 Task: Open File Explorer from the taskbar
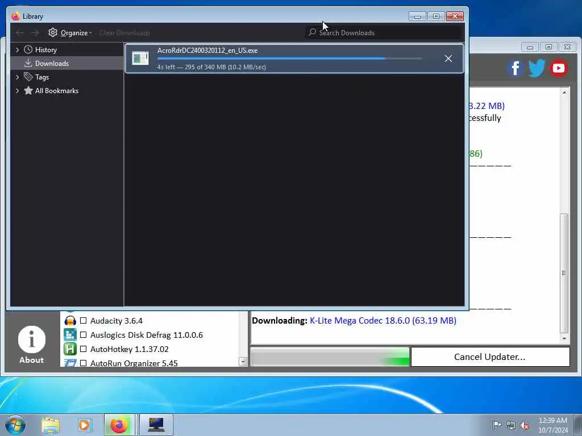coord(51,425)
